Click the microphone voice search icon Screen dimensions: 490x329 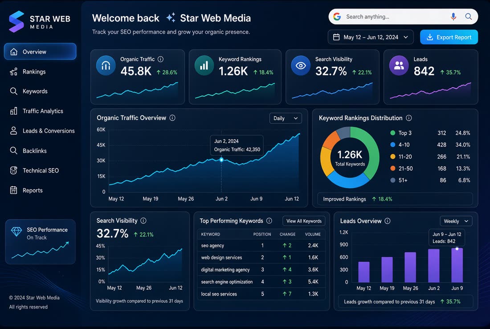pyautogui.click(x=453, y=16)
